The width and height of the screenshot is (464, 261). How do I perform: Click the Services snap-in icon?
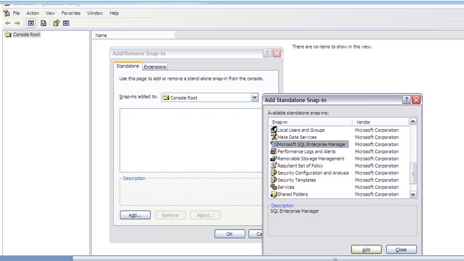[274, 186]
